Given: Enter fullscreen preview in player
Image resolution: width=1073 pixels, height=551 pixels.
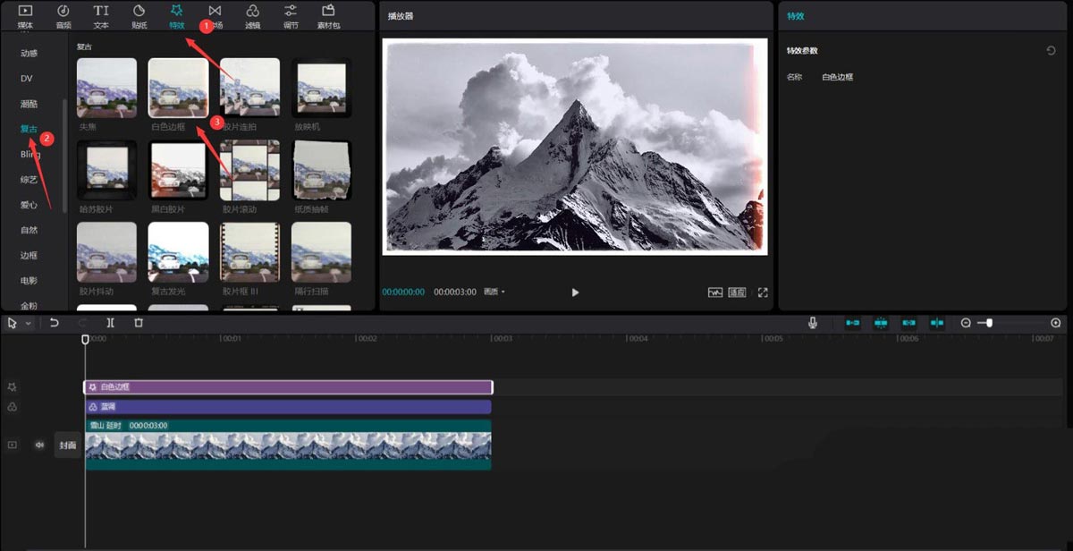Looking at the screenshot, I should point(763,292).
